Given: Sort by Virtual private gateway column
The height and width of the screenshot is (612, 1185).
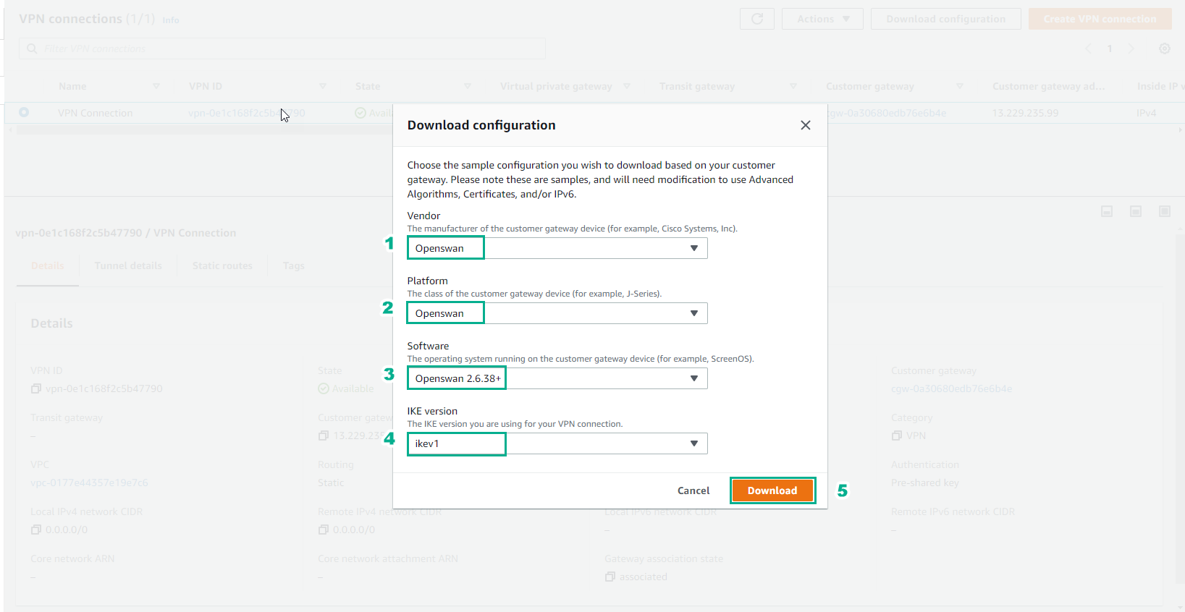Looking at the screenshot, I should [x=627, y=86].
